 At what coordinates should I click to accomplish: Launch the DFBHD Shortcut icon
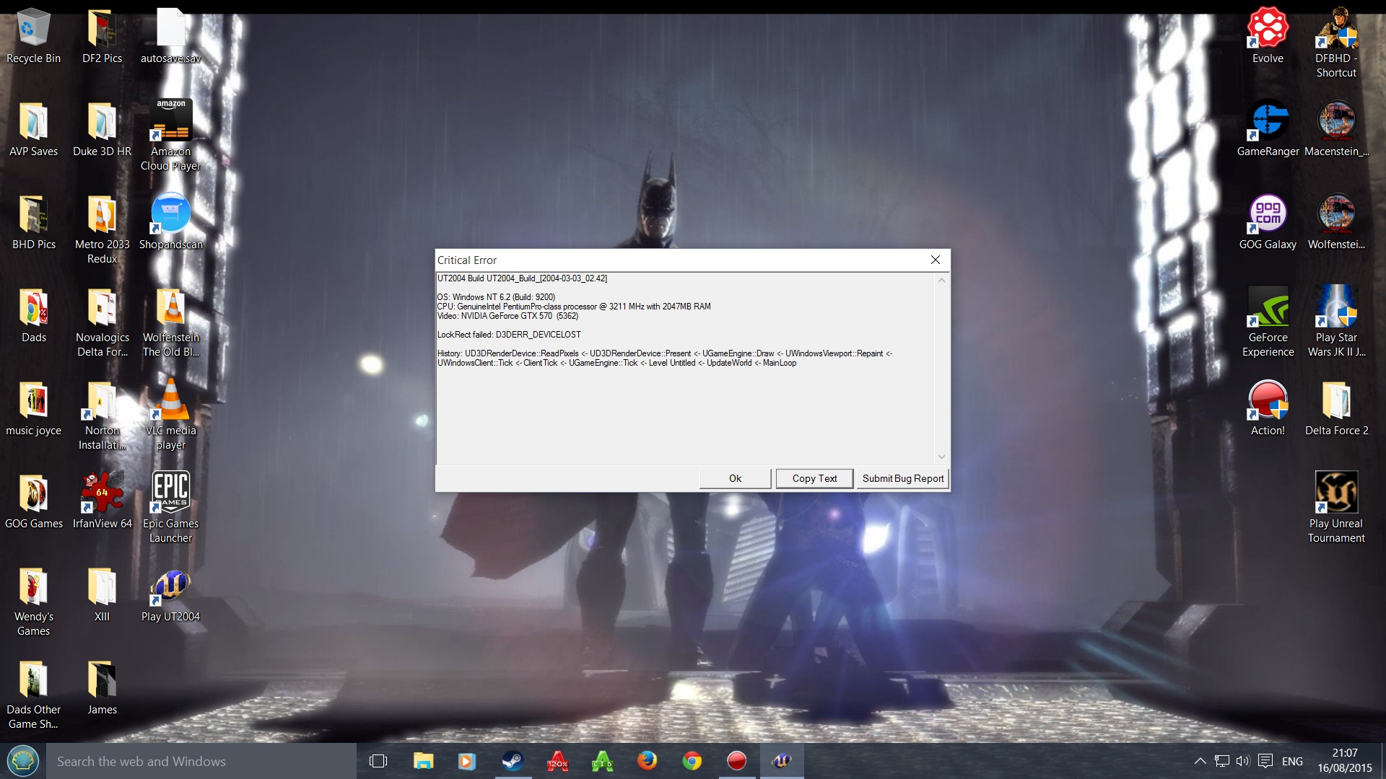tap(1336, 43)
